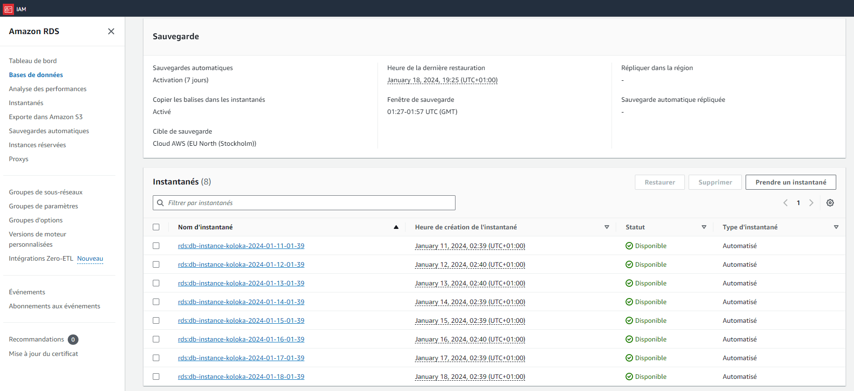
Task: Go to next page of snapshots
Action: point(811,203)
